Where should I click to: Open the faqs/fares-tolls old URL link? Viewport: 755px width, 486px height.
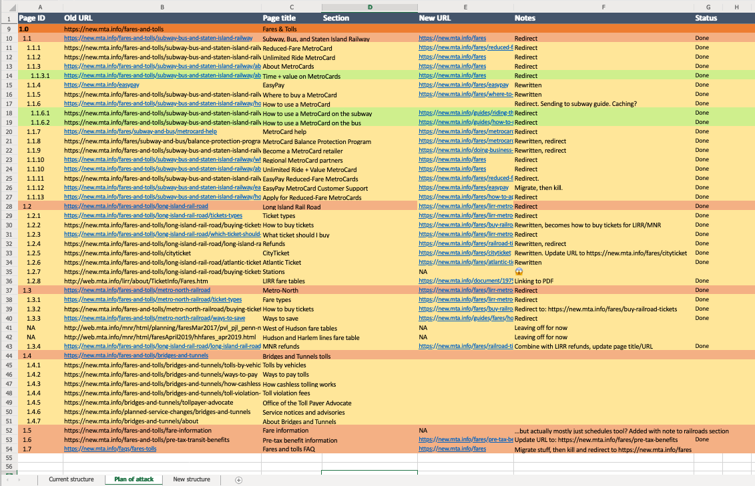[x=110, y=449]
